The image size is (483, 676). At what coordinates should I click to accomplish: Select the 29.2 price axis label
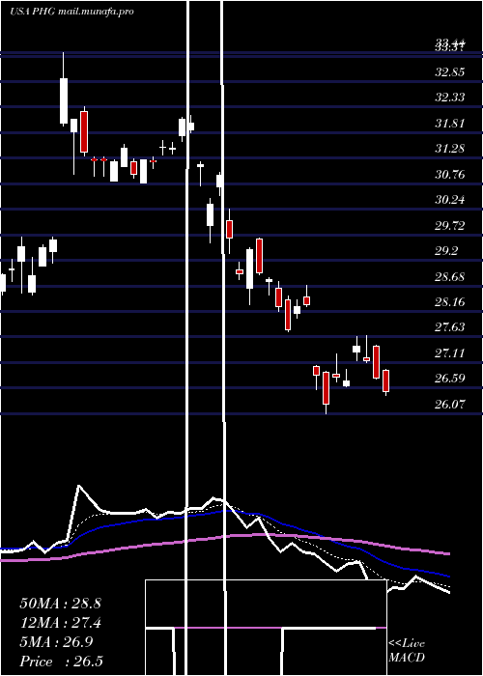[446, 251]
